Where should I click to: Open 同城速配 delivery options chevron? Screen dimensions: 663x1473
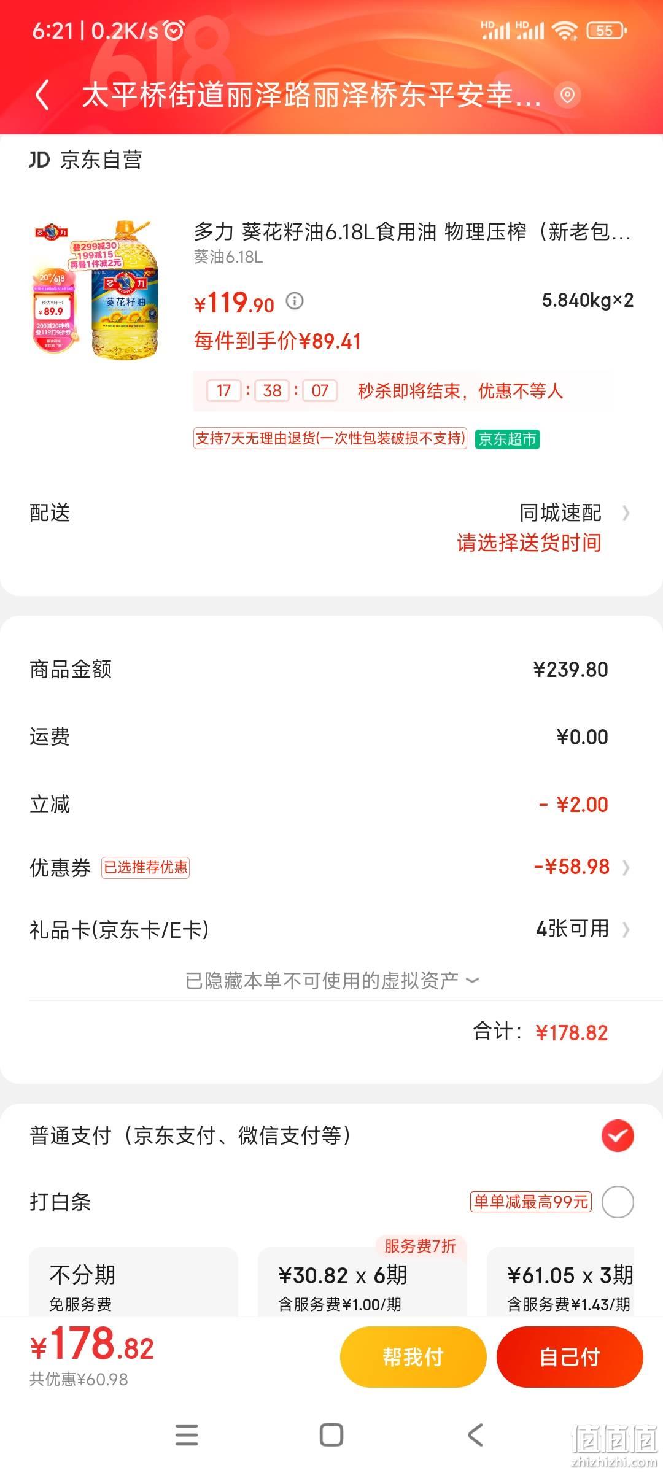(x=626, y=513)
